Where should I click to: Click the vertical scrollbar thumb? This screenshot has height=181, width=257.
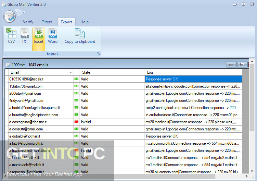252,98
